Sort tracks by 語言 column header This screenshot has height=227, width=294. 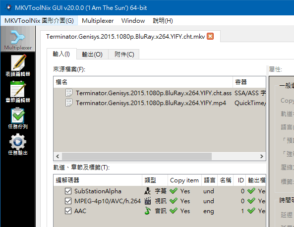(x=209, y=180)
